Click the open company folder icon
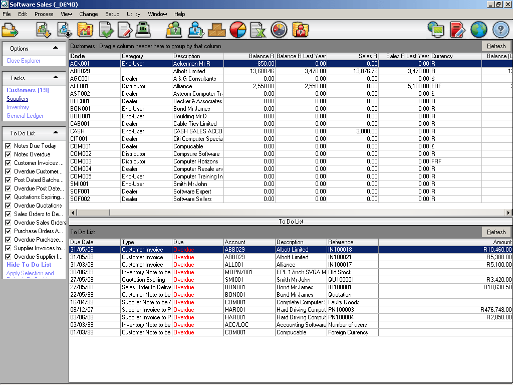 pyautogui.click(x=10, y=30)
